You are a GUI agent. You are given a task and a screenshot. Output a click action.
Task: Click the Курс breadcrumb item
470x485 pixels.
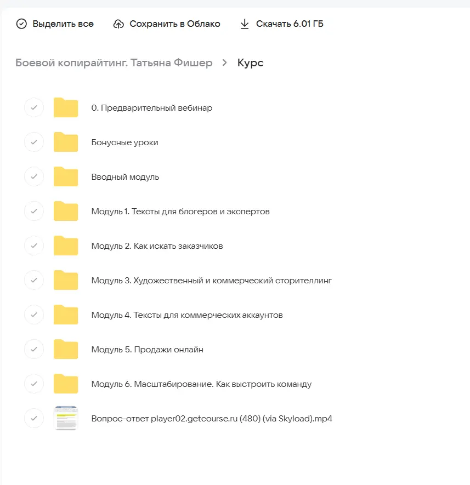[x=250, y=63]
